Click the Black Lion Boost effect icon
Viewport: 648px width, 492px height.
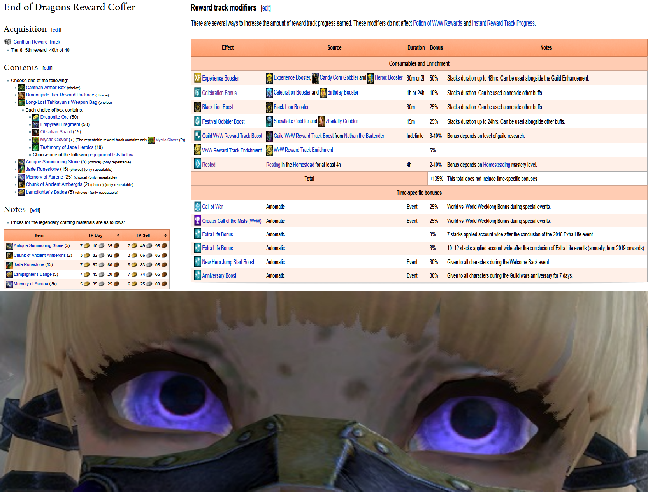pyautogui.click(x=198, y=107)
